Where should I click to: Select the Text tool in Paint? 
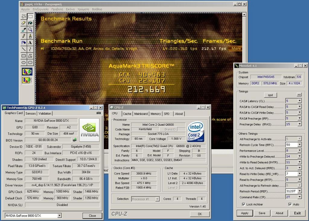coord(30,43)
